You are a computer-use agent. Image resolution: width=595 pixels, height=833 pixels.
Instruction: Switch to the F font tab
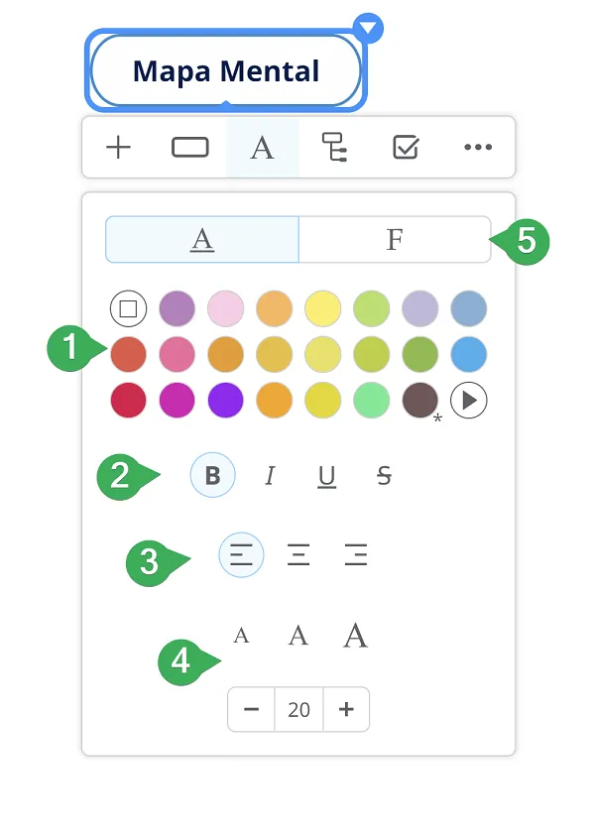[x=395, y=239]
